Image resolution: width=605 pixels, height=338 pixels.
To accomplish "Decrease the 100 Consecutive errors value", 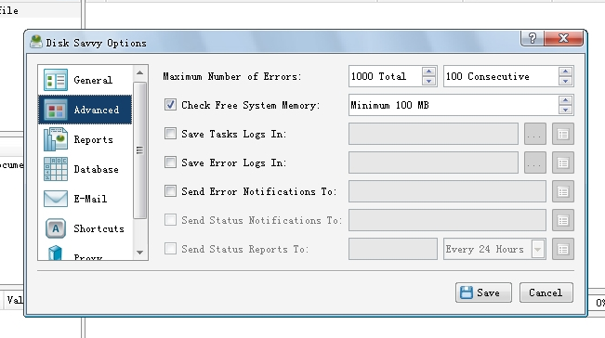I will [565, 81].
